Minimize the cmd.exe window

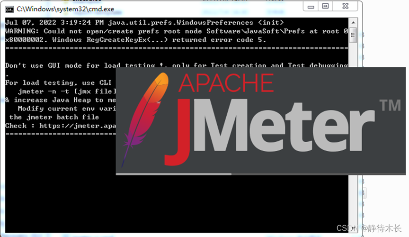311,6
